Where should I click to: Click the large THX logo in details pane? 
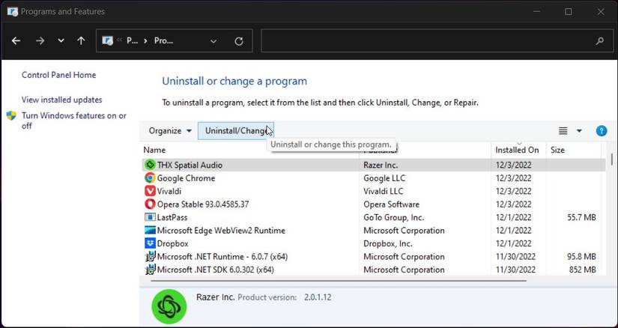(169, 306)
